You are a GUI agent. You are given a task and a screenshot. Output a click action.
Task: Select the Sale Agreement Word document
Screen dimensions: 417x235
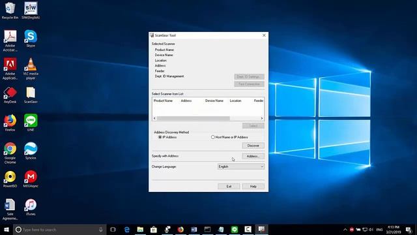[x=10, y=210]
